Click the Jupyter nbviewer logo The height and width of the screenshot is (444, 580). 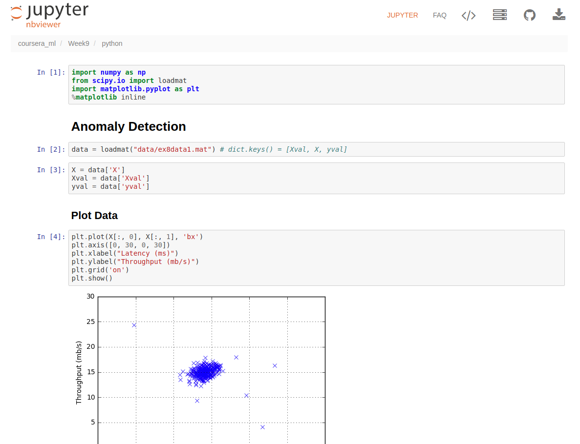(x=49, y=16)
